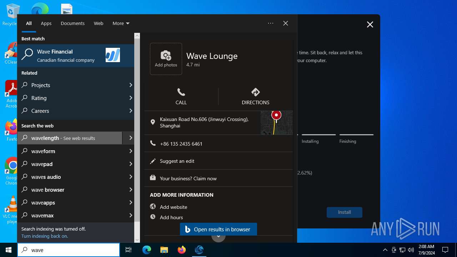
Task: Click the DIRECTIONS arrow icon
Action: pyautogui.click(x=256, y=92)
